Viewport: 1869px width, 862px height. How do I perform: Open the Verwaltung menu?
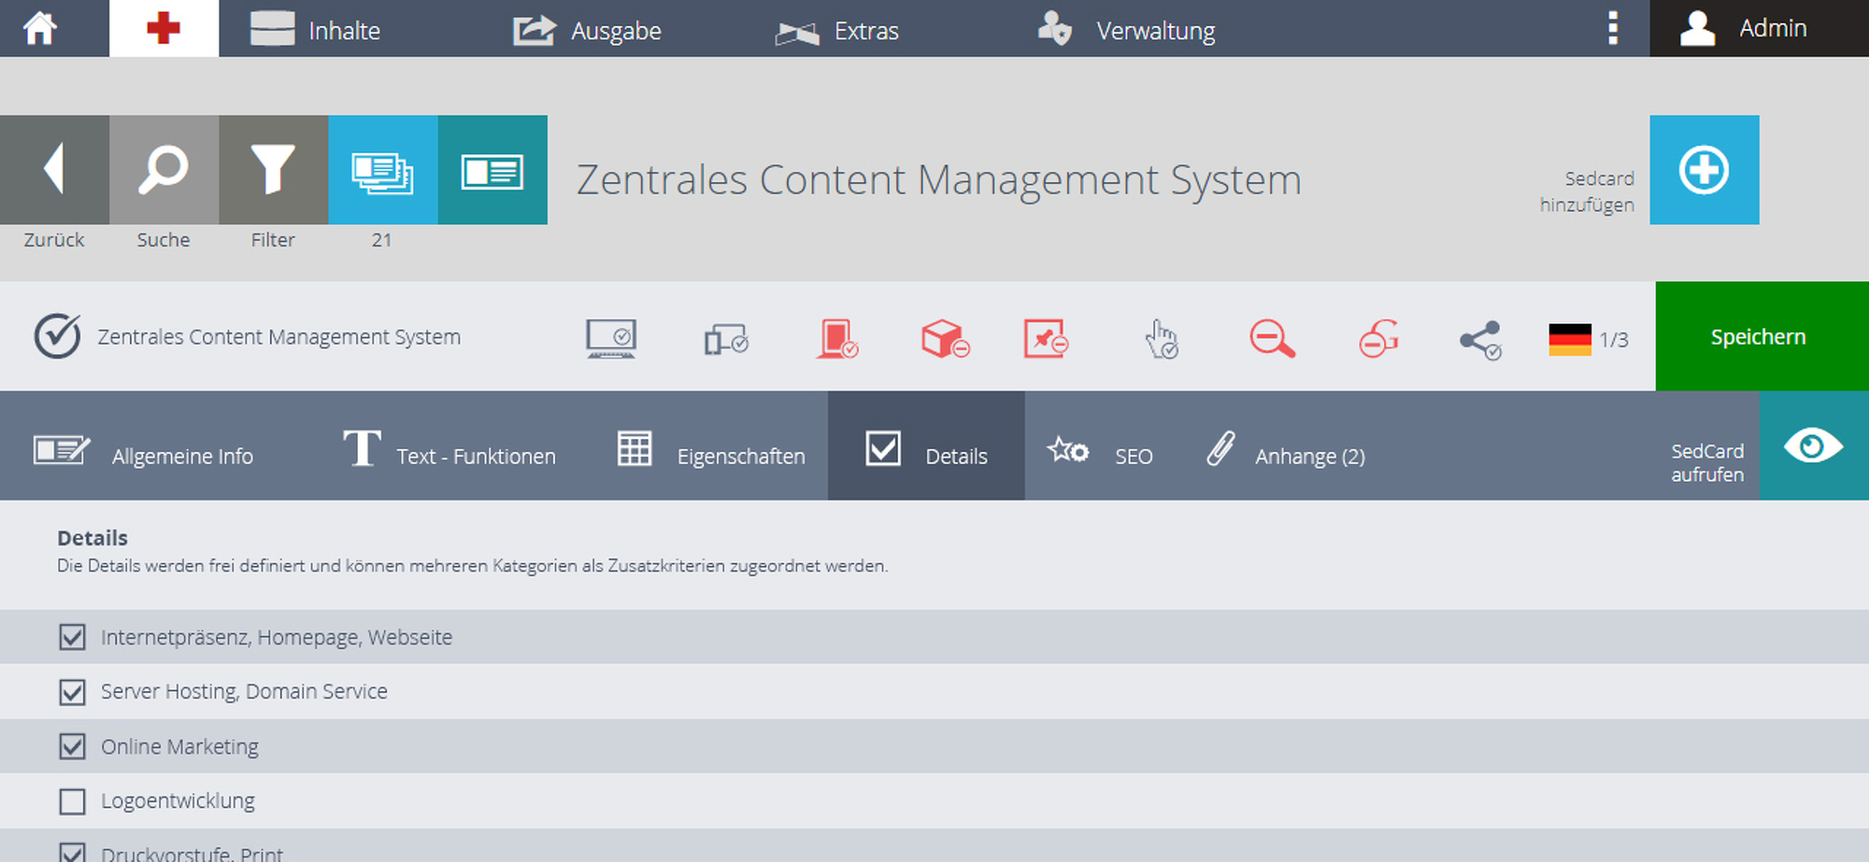pyautogui.click(x=1126, y=30)
